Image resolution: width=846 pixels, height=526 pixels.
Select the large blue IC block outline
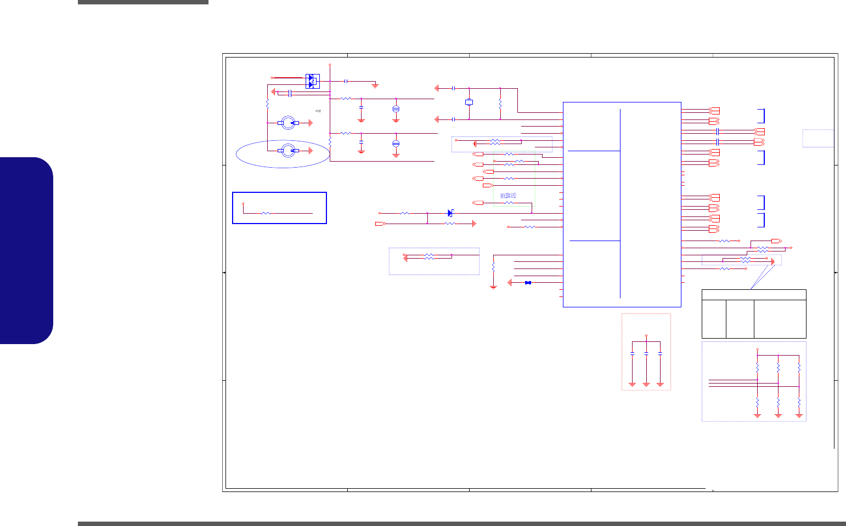622,204
